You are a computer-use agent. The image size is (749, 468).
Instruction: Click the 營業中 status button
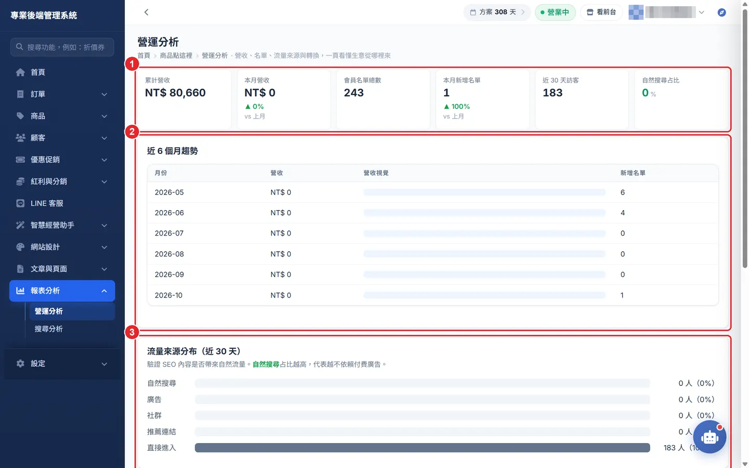click(x=555, y=12)
